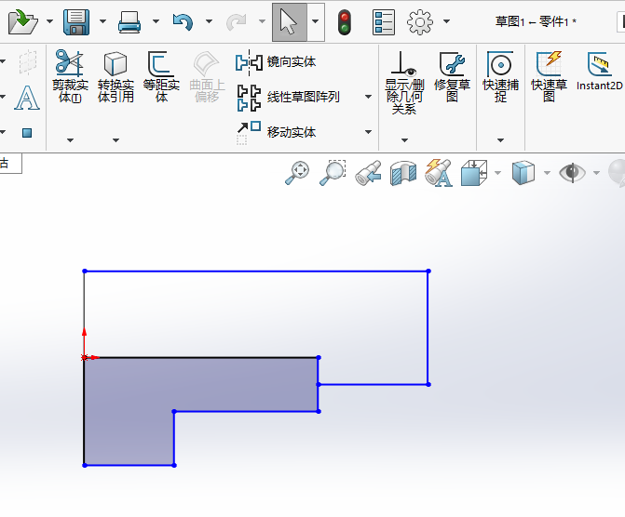
Task: Open the 修复草图 repair tool
Action: (452, 76)
